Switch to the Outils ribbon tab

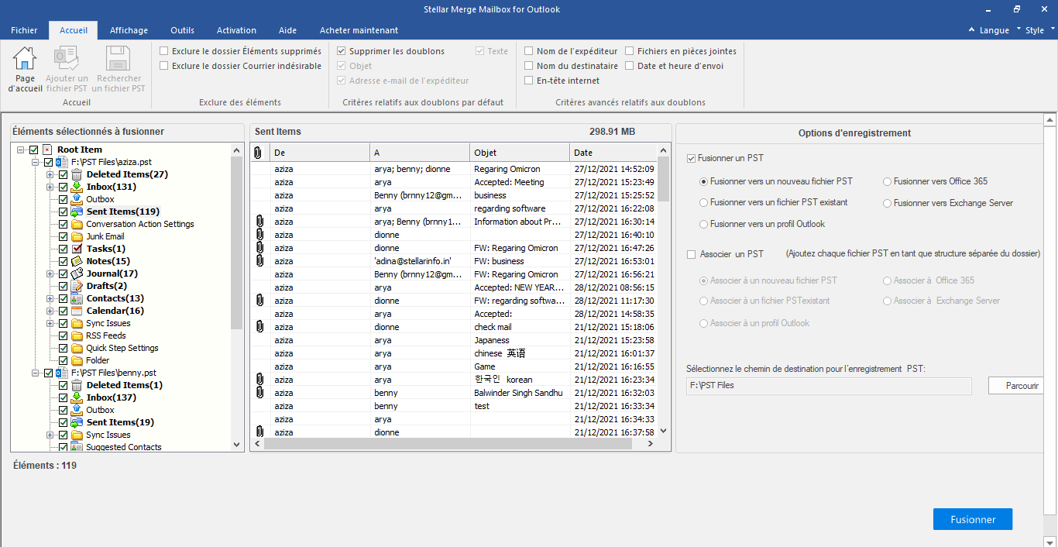coord(183,30)
